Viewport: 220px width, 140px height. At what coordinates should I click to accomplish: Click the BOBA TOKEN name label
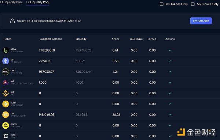coord(16,52)
